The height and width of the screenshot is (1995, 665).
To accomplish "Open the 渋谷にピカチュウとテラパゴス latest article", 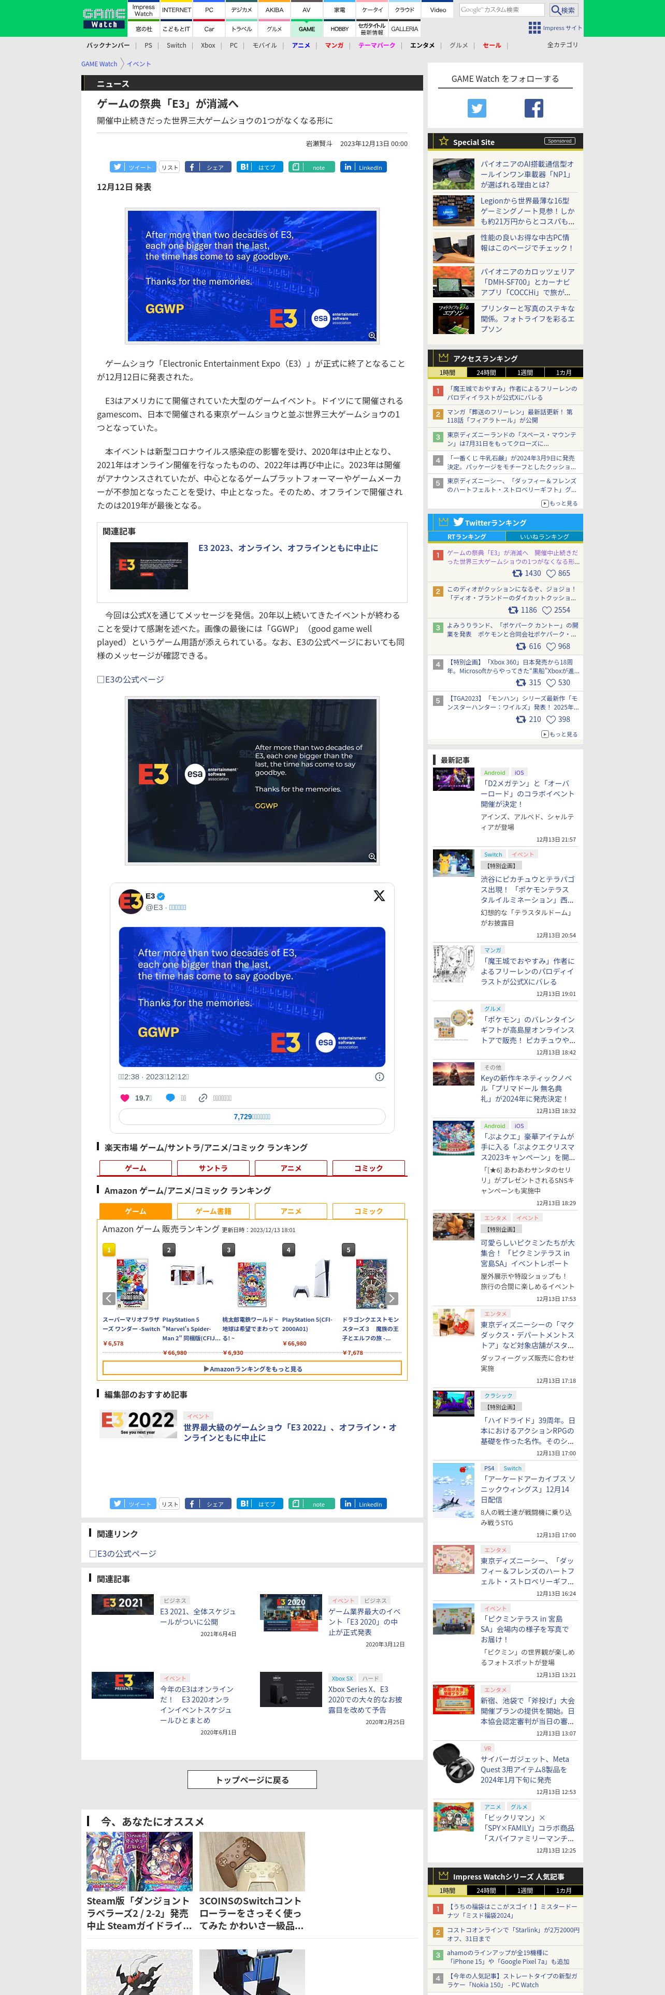I will (x=527, y=889).
